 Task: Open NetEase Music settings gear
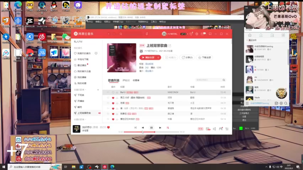coord(197,34)
